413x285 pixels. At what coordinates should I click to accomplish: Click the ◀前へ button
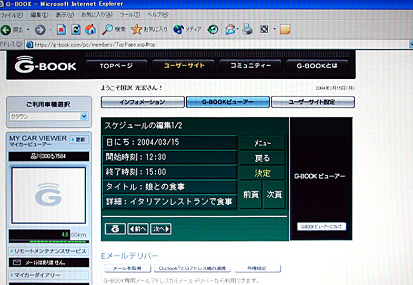(138, 229)
